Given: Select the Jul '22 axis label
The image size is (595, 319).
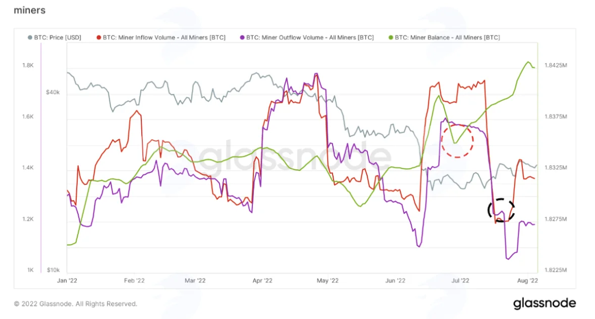Looking at the screenshot, I should (x=460, y=281).
